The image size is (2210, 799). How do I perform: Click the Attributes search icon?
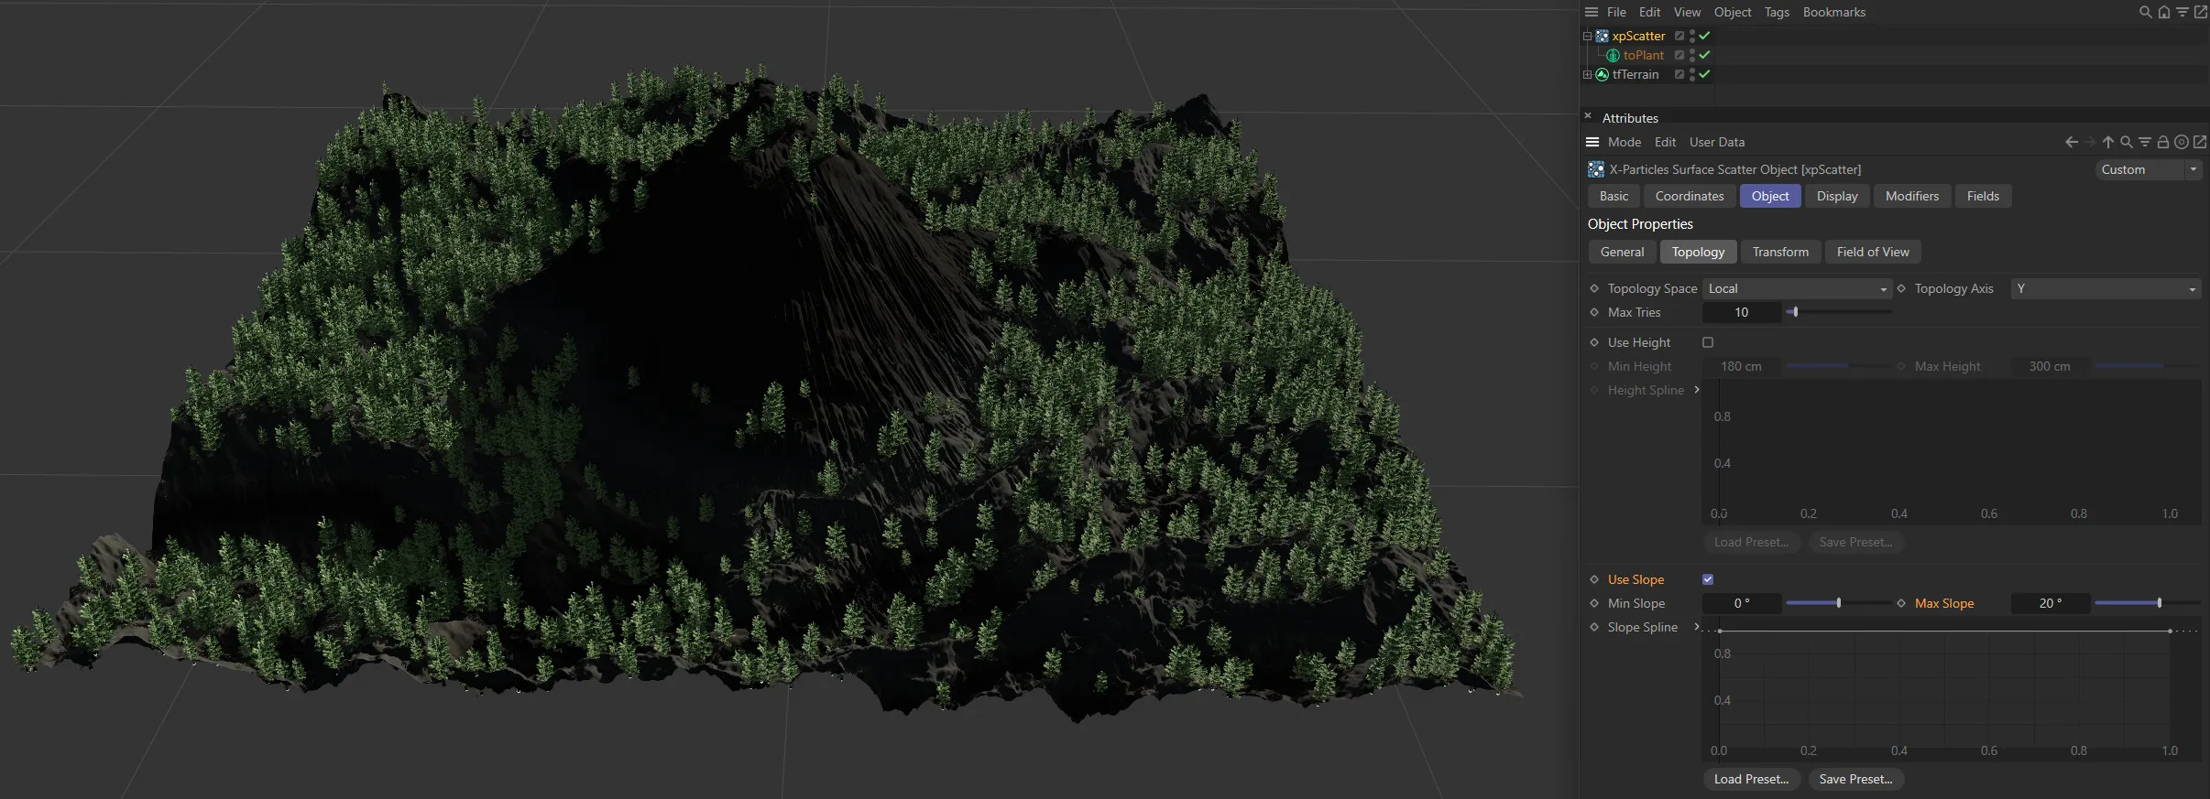(x=2127, y=142)
